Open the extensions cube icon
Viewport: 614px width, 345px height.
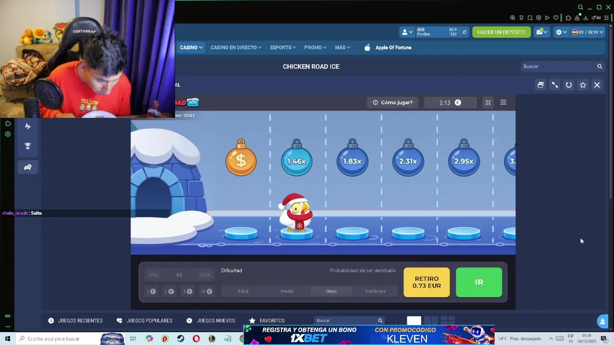(x=568, y=18)
